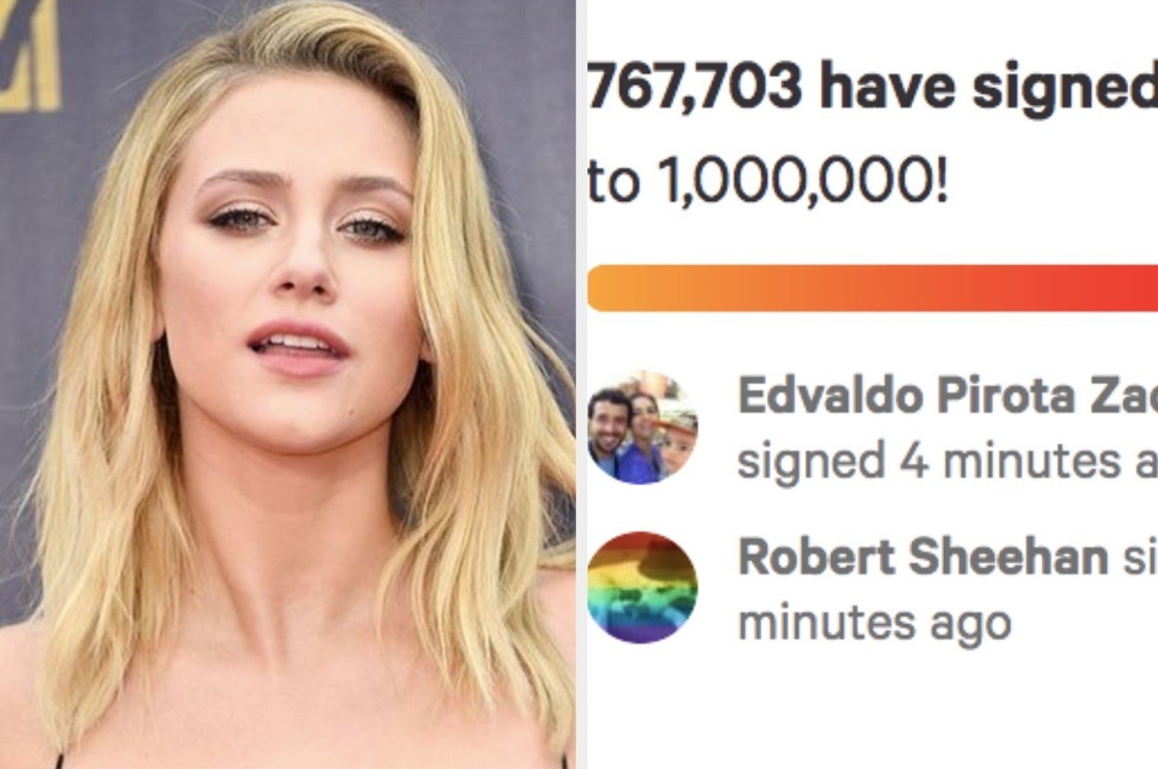Click the man in Edvaldo's avatar photo
Screen dimensions: 1158x769
coord(608,431)
